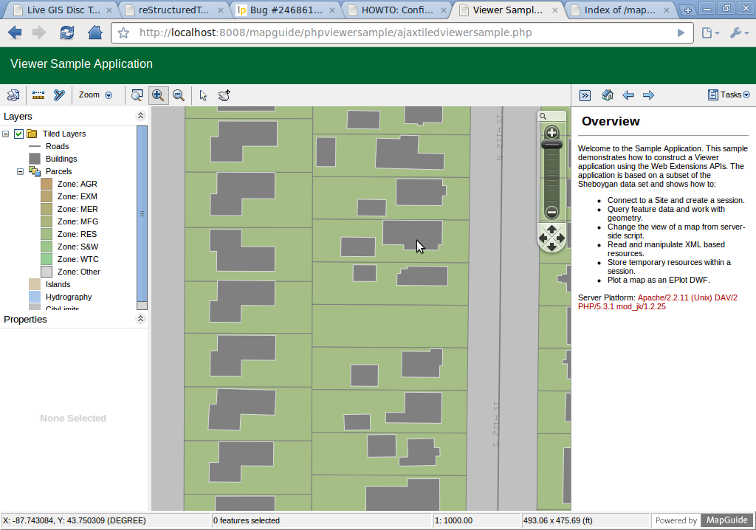Select the Measure ruler tool
Image resolution: width=756 pixels, height=530 pixels.
38,95
